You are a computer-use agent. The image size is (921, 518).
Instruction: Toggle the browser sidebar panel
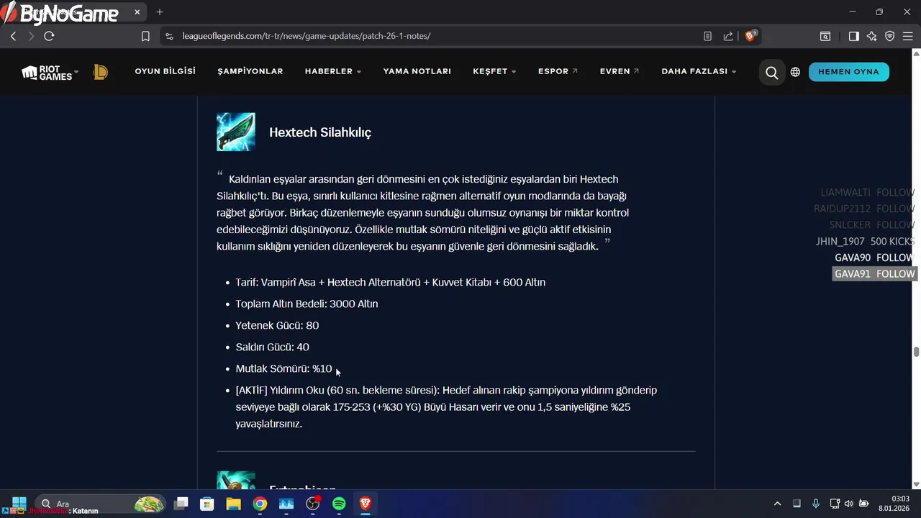pos(853,36)
